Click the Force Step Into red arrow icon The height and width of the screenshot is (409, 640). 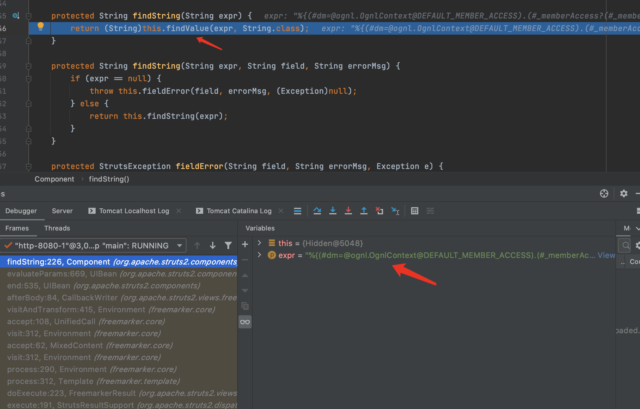coord(348,211)
